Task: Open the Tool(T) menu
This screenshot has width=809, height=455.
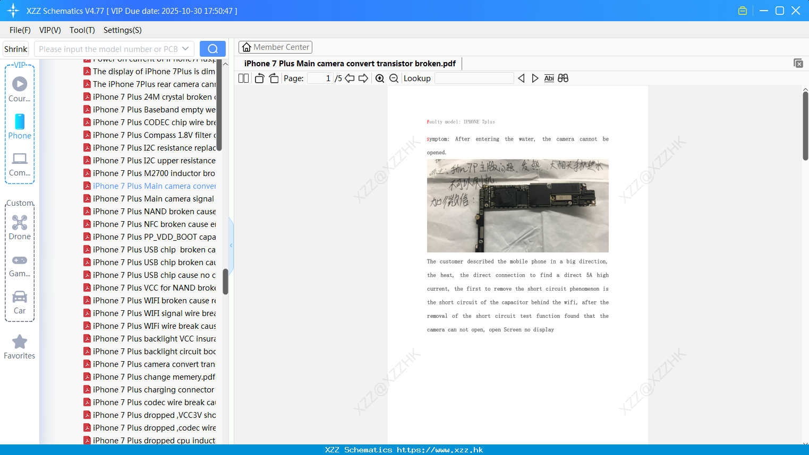Action: click(82, 30)
